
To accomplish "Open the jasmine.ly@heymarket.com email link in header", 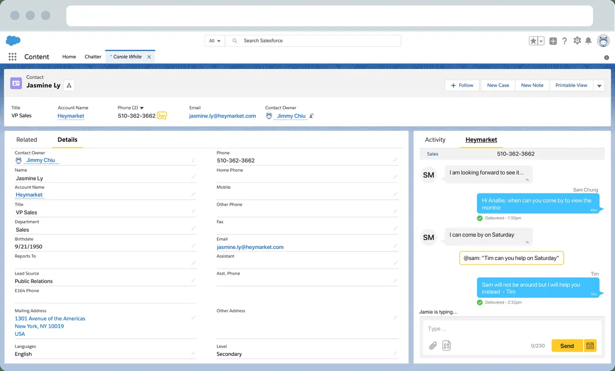I will click(222, 116).
